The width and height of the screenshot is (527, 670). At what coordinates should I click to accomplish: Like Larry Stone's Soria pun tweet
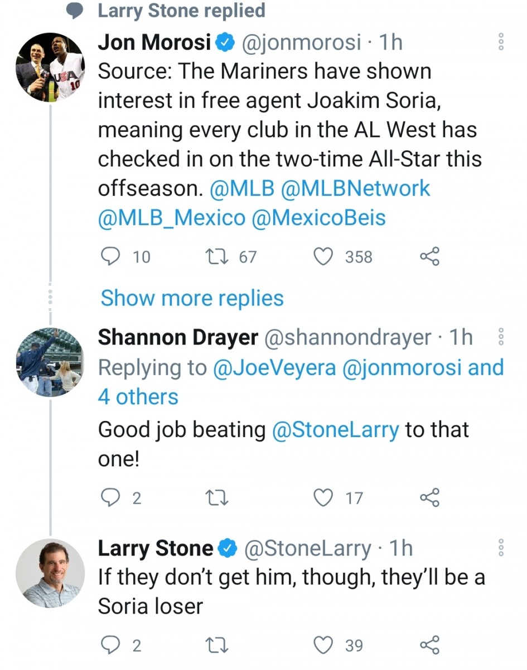322,645
